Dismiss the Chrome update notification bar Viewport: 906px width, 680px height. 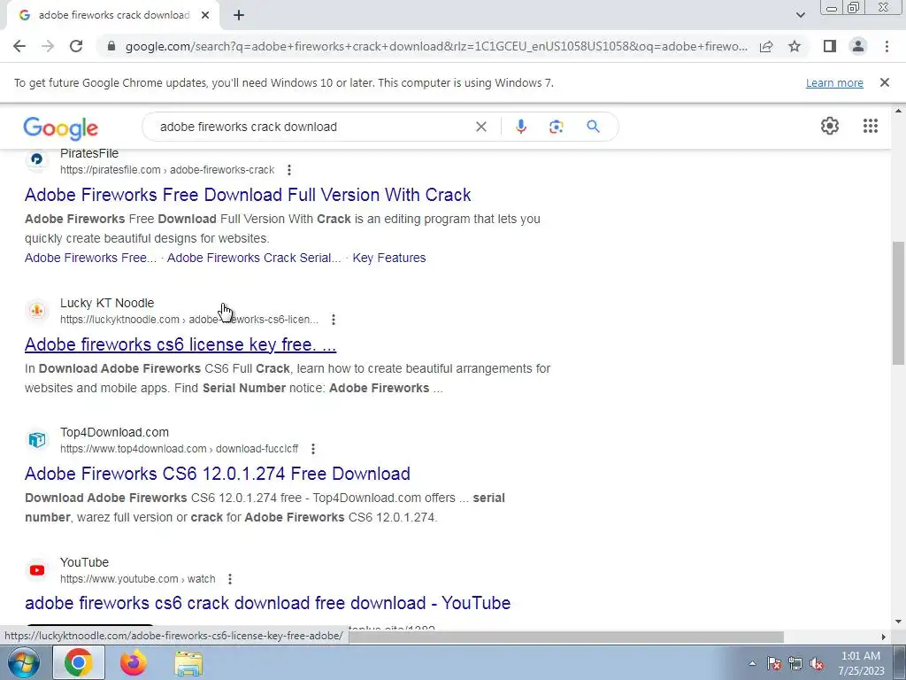click(x=885, y=82)
